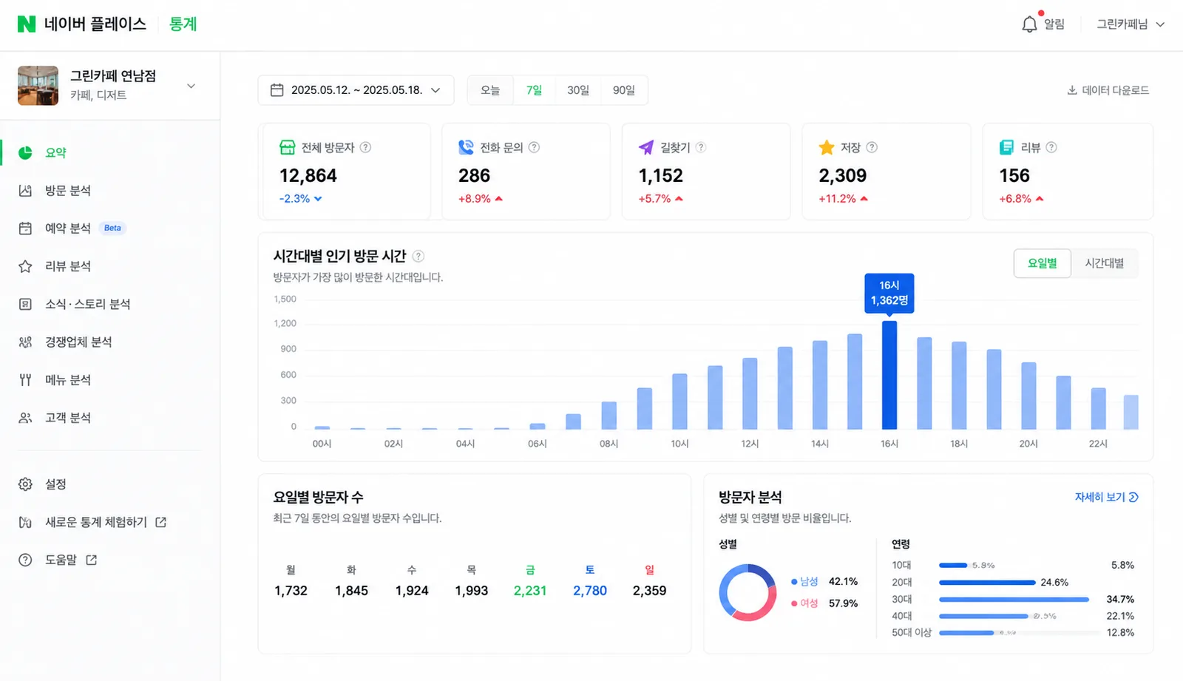This screenshot has height=681, width=1183.
Task: Click the -2.3% change indicator
Action: pos(300,199)
